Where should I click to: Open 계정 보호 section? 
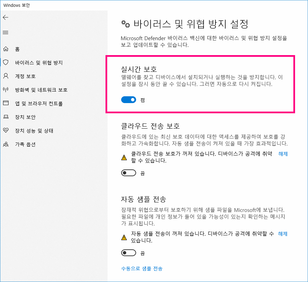25,76
